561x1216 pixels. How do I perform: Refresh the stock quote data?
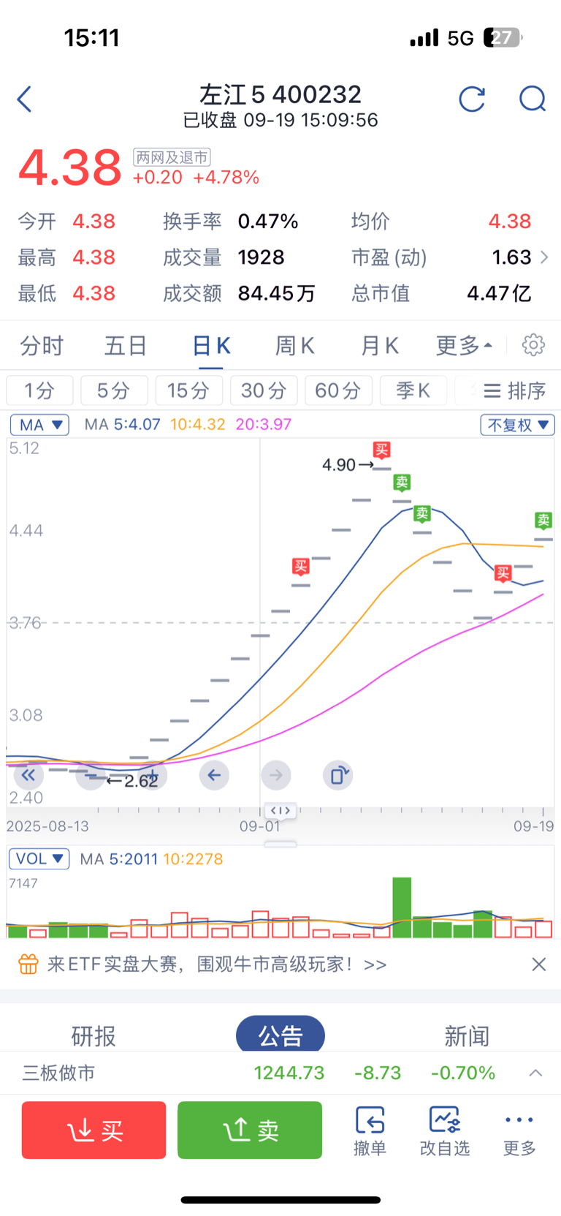pos(472,99)
